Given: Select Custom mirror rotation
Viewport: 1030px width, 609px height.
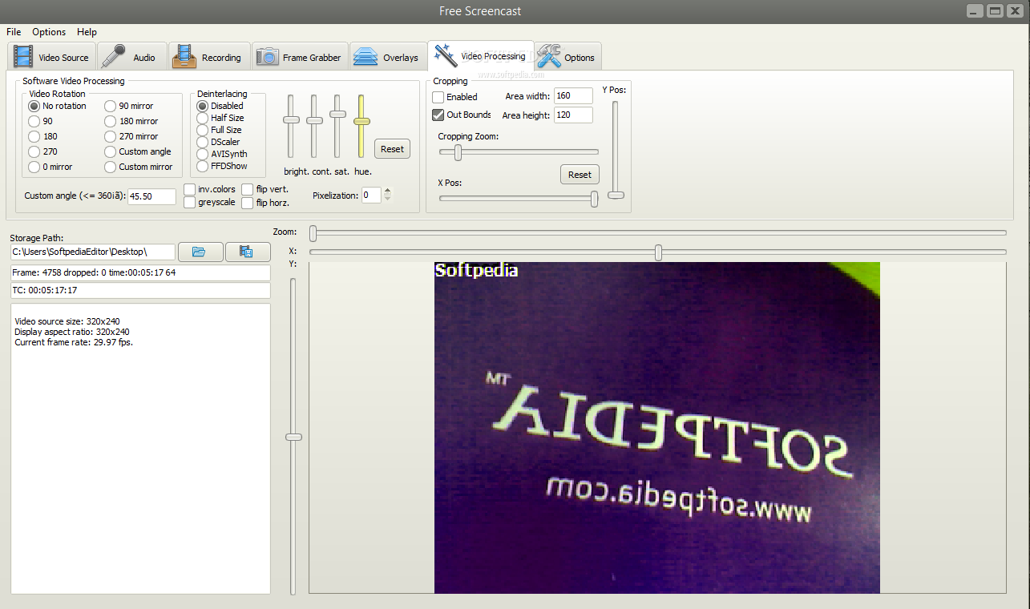Looking at the screenshot, I should tap(110, 167).
